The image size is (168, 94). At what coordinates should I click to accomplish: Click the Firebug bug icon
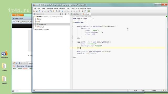click(14, 63)
